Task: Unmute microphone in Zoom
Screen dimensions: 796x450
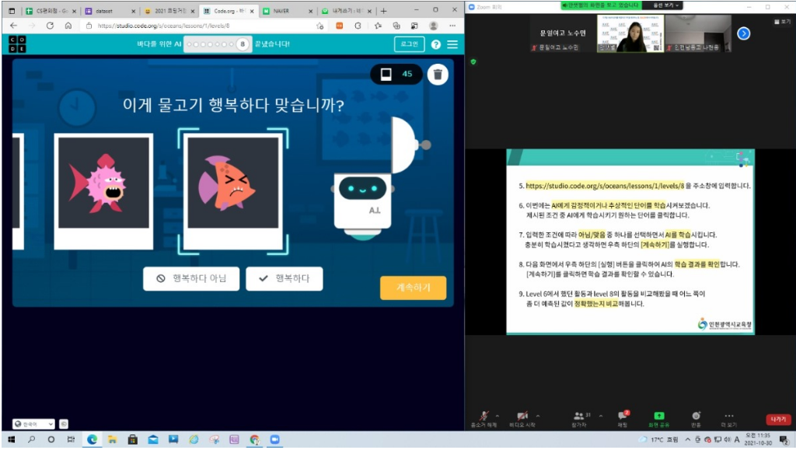Action: 484,419
